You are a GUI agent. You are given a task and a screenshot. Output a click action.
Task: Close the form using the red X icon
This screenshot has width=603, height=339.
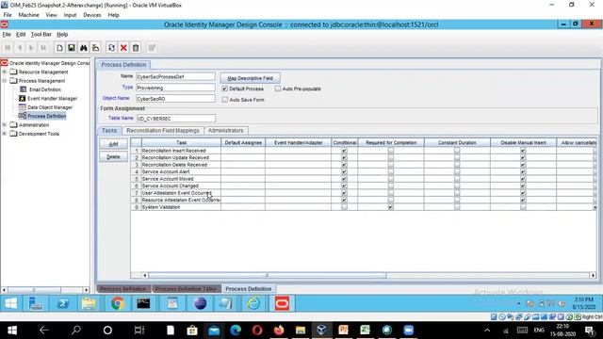[x=123, y=48]
